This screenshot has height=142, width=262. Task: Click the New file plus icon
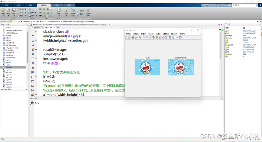coord(3,10)
